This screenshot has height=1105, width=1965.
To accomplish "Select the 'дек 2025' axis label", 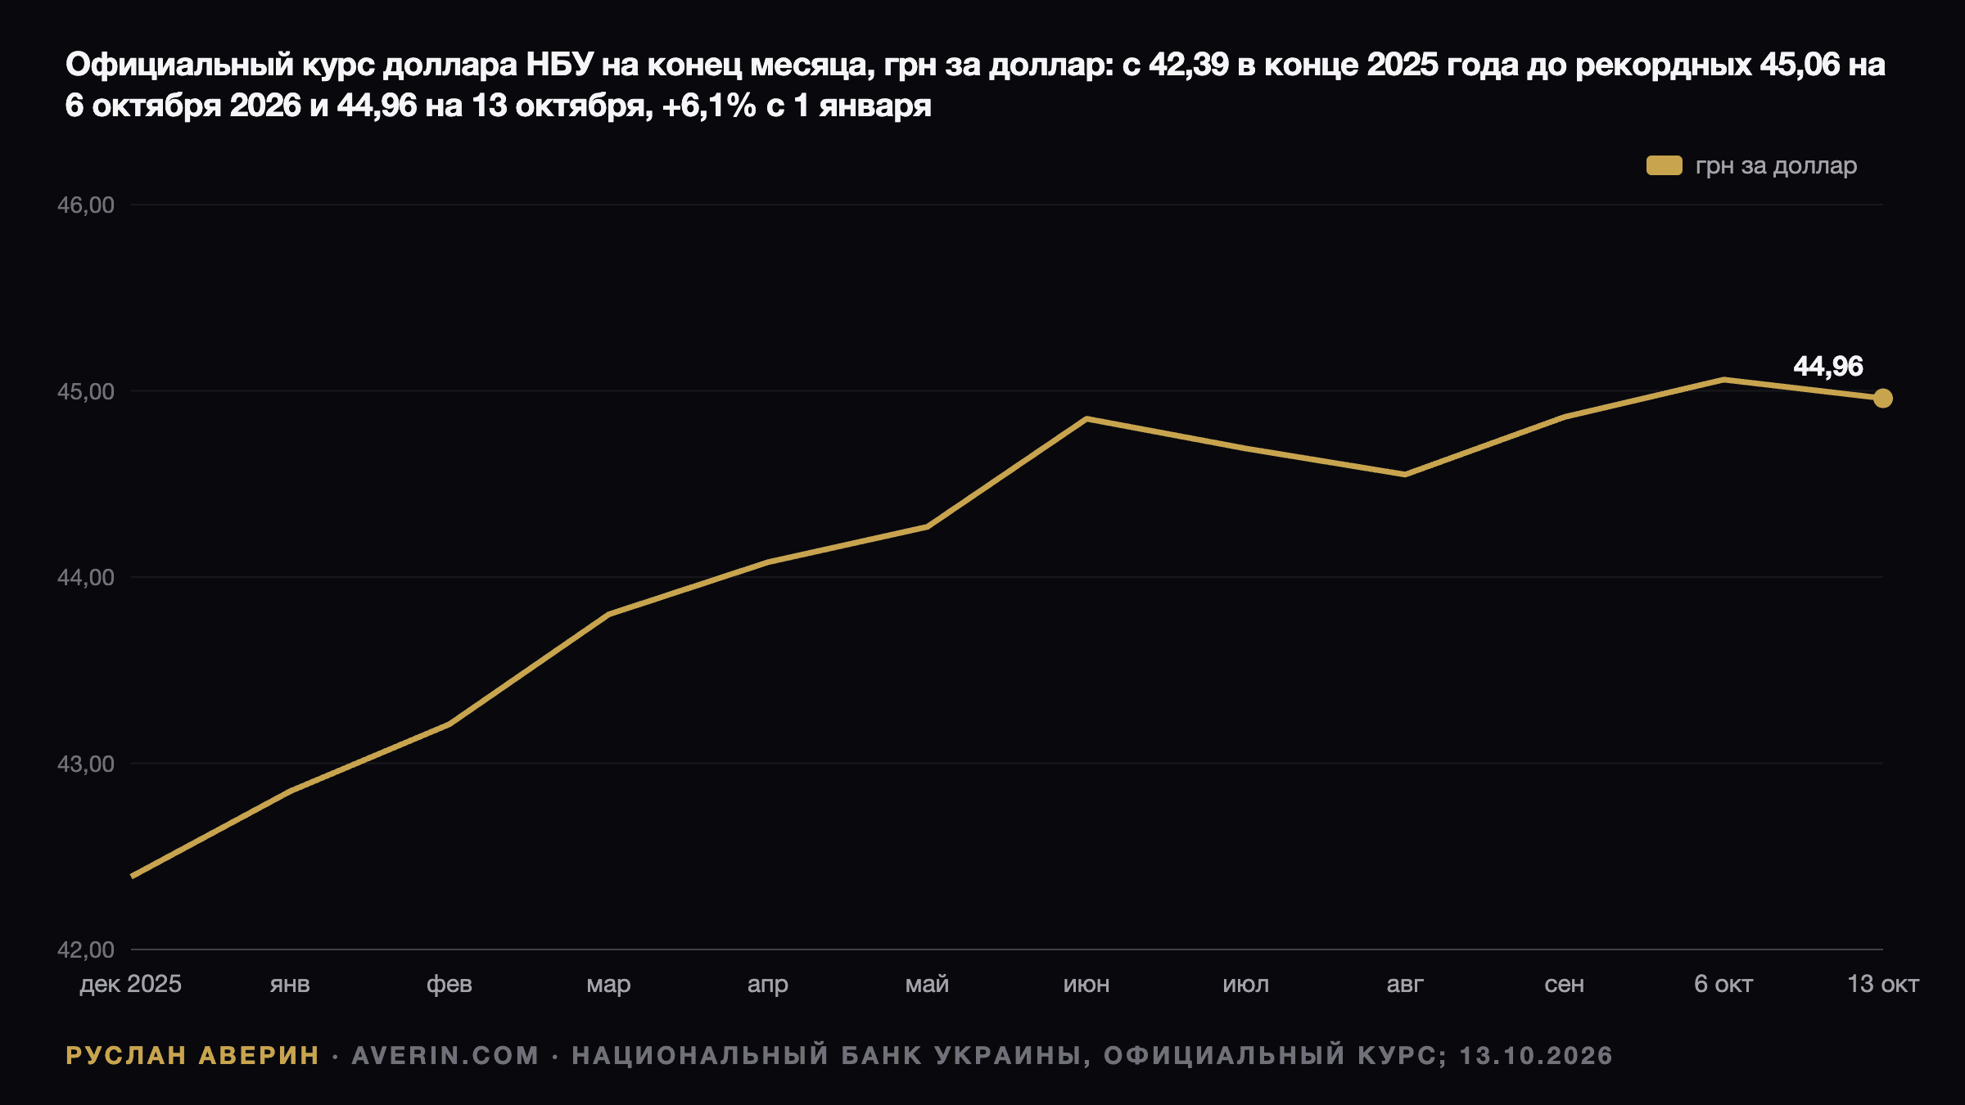I will [x=130, y=984].
